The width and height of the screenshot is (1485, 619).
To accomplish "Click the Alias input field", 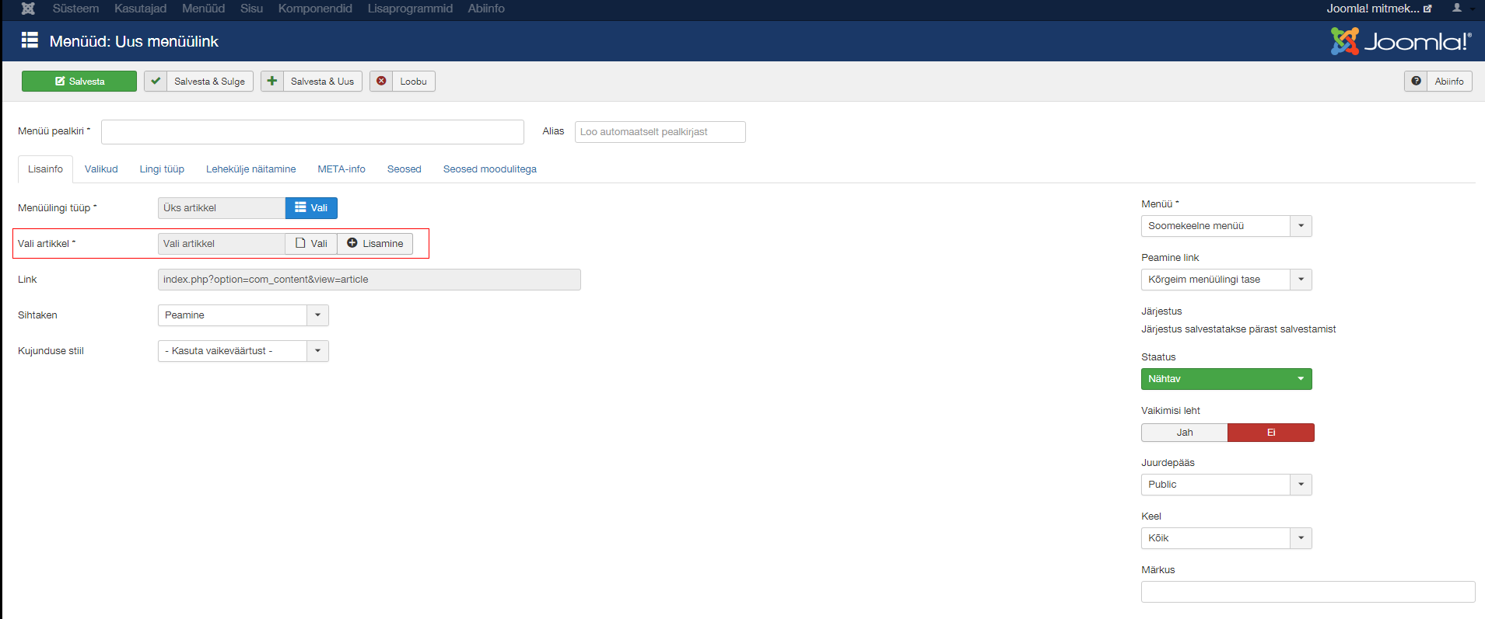I will [x=660, y=132].
